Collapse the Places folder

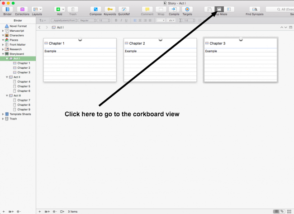pos(3,40)
